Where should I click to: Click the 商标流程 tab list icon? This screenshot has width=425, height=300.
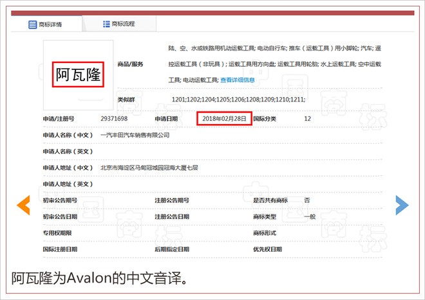(x=105, y=24)
